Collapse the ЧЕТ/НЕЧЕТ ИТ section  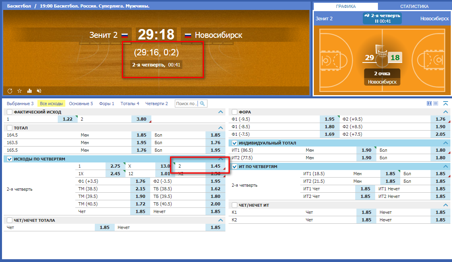(x=445, y=205)
